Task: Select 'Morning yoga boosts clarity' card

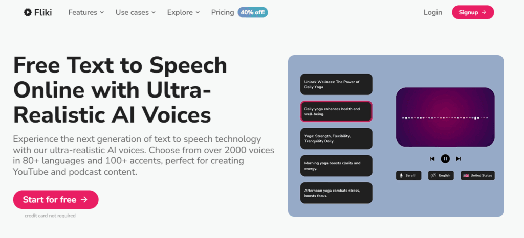Action: (336, 165)
